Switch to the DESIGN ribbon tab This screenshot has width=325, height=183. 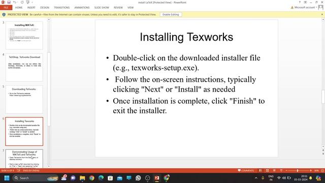tap(45, 8)
